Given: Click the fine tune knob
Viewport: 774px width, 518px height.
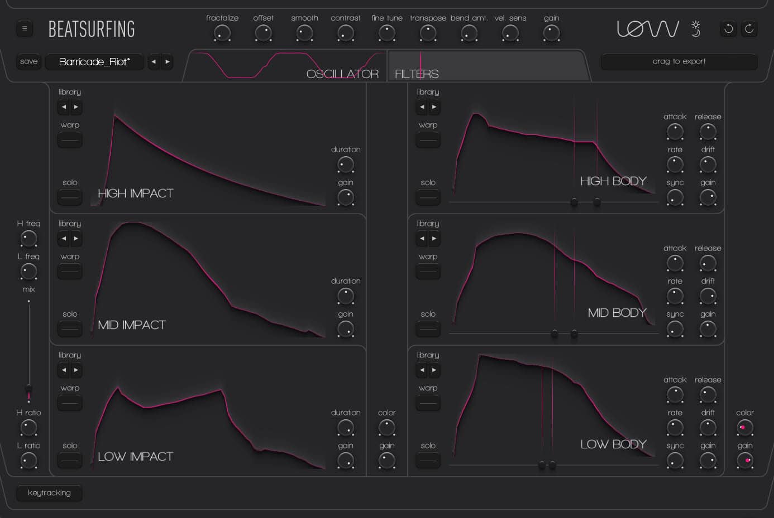Looking at the screenshot, I should pyautogui.click(x=387, y=33).
